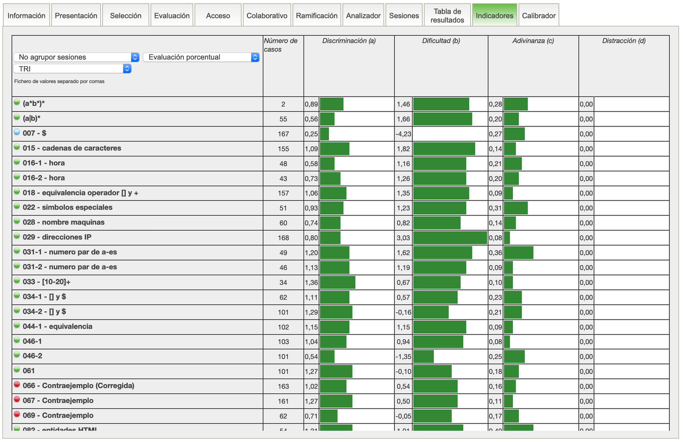Viewport: 683px width, 442px height.
Task: Click green ball beside 033 - [10-20]+
Action: 17,281
